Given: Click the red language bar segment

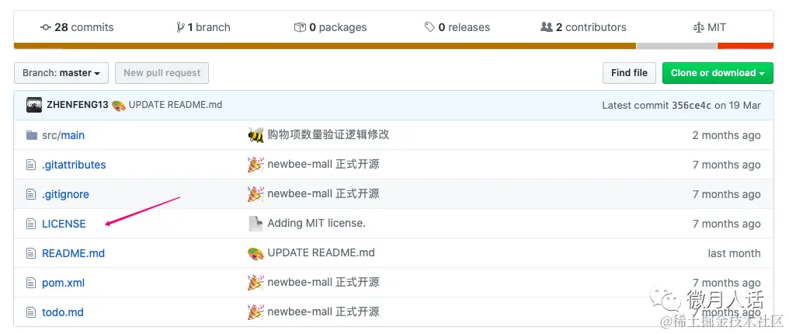Looking at the screenshot, I should click(746, 46).
